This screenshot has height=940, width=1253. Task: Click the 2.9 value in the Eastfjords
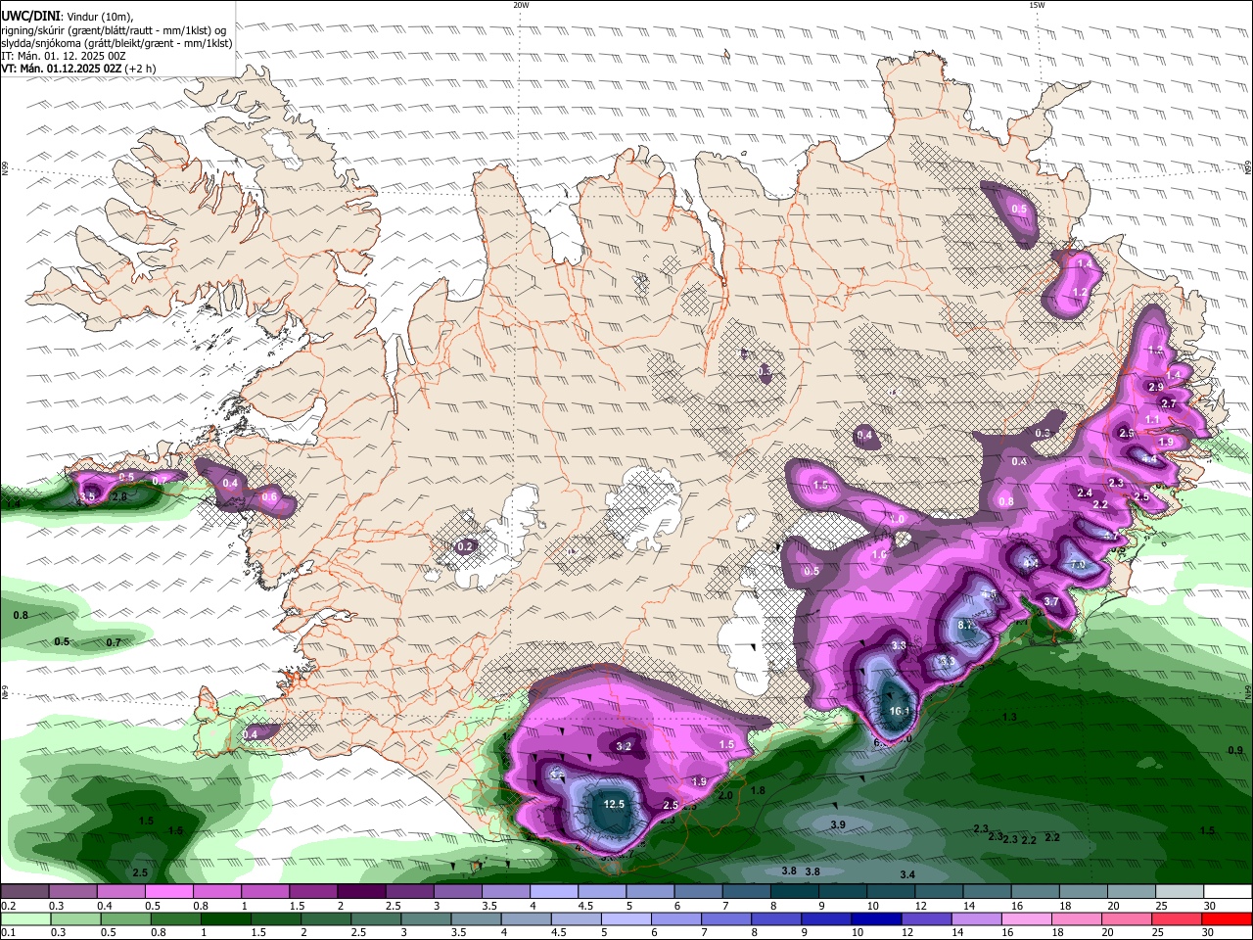pos(1156,387)
